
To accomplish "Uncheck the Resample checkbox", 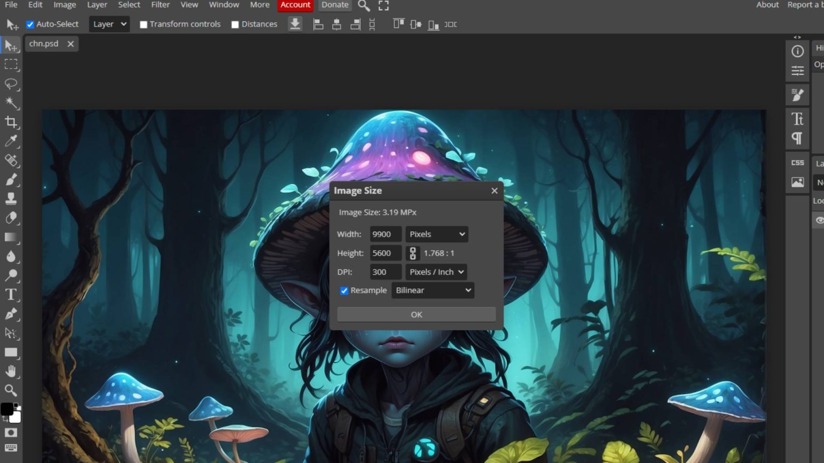I will pos(344,290).
